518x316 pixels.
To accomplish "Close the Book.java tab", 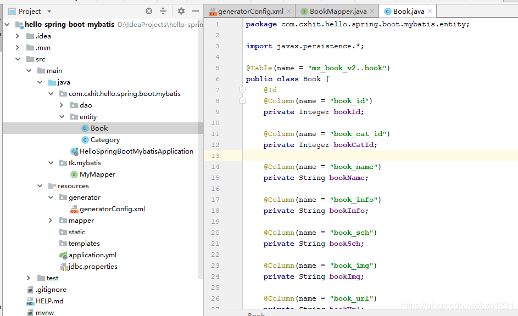I will (x=430, y=11).
